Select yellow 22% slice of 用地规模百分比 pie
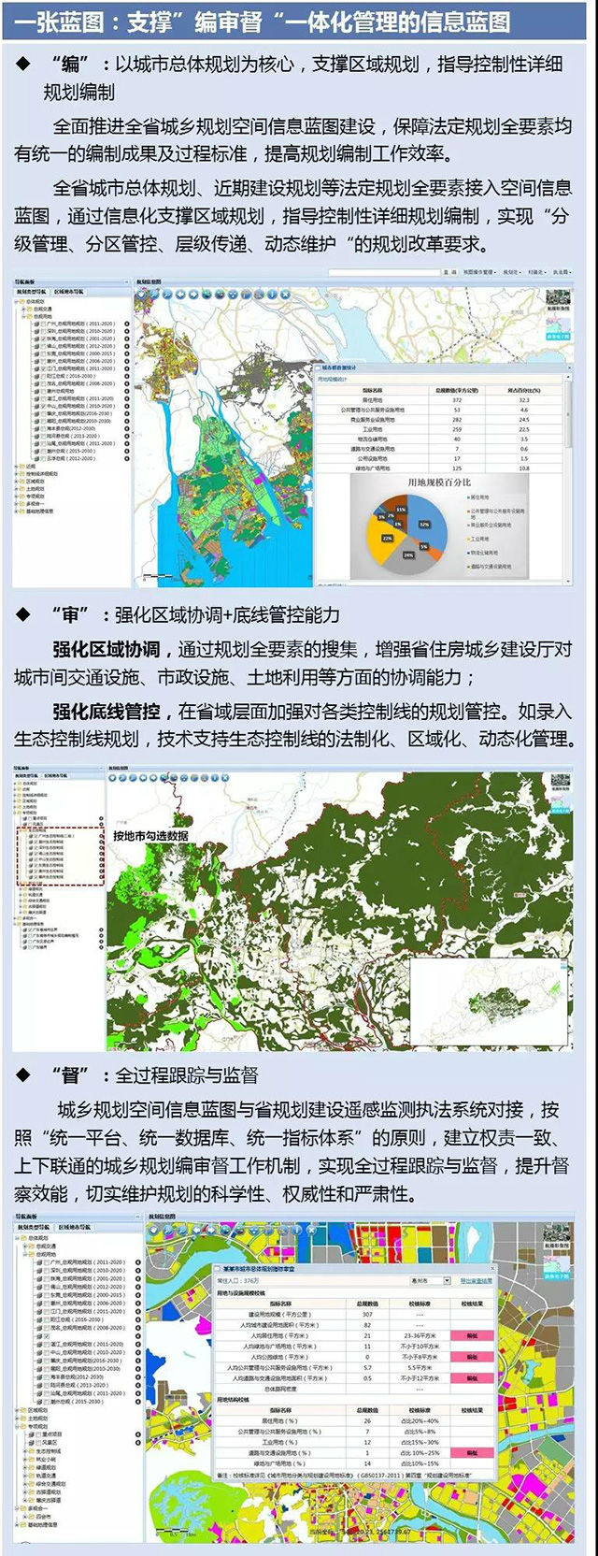The image size is (598, 1556). point(382,540)
